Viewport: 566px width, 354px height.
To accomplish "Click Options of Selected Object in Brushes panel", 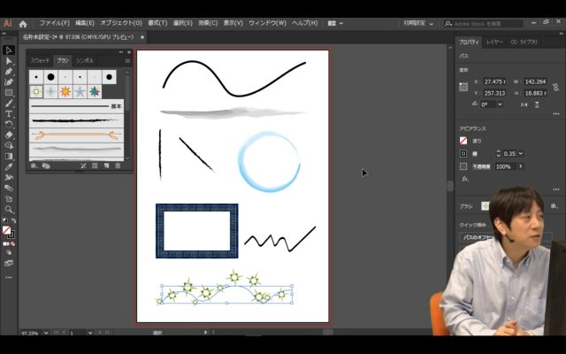I will [95, 165].
